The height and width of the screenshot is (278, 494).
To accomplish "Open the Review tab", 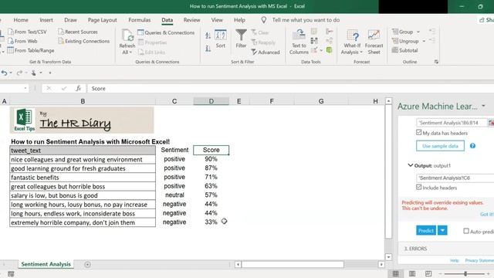I will click(191, 20).
